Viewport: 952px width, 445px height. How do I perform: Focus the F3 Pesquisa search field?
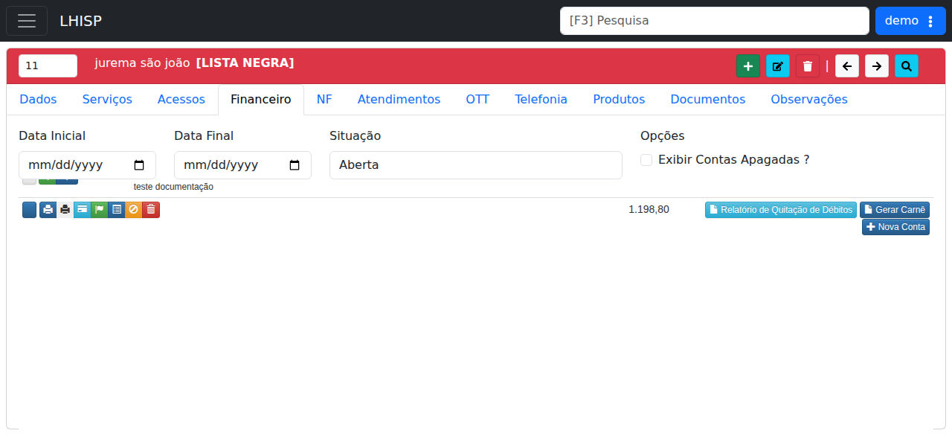click(x=715, y=21)
